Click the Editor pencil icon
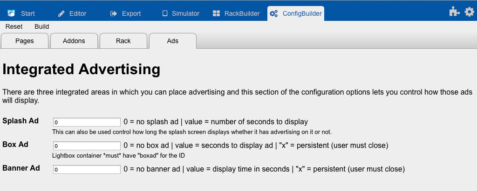Screen dimensions: 477x191 click(x=61, y=13)
